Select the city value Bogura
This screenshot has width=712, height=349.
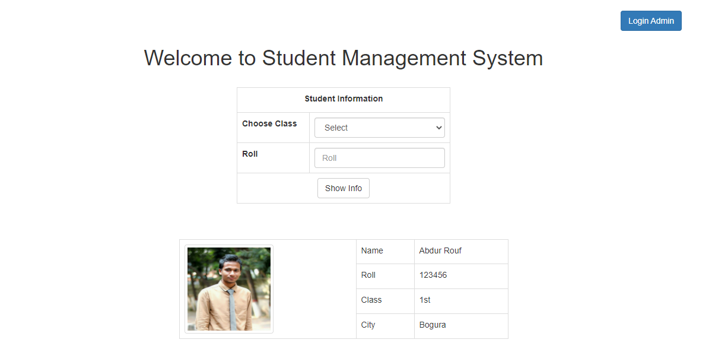pos(433,325)
